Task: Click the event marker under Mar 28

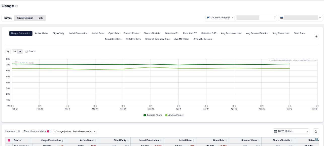Action: 151,106
